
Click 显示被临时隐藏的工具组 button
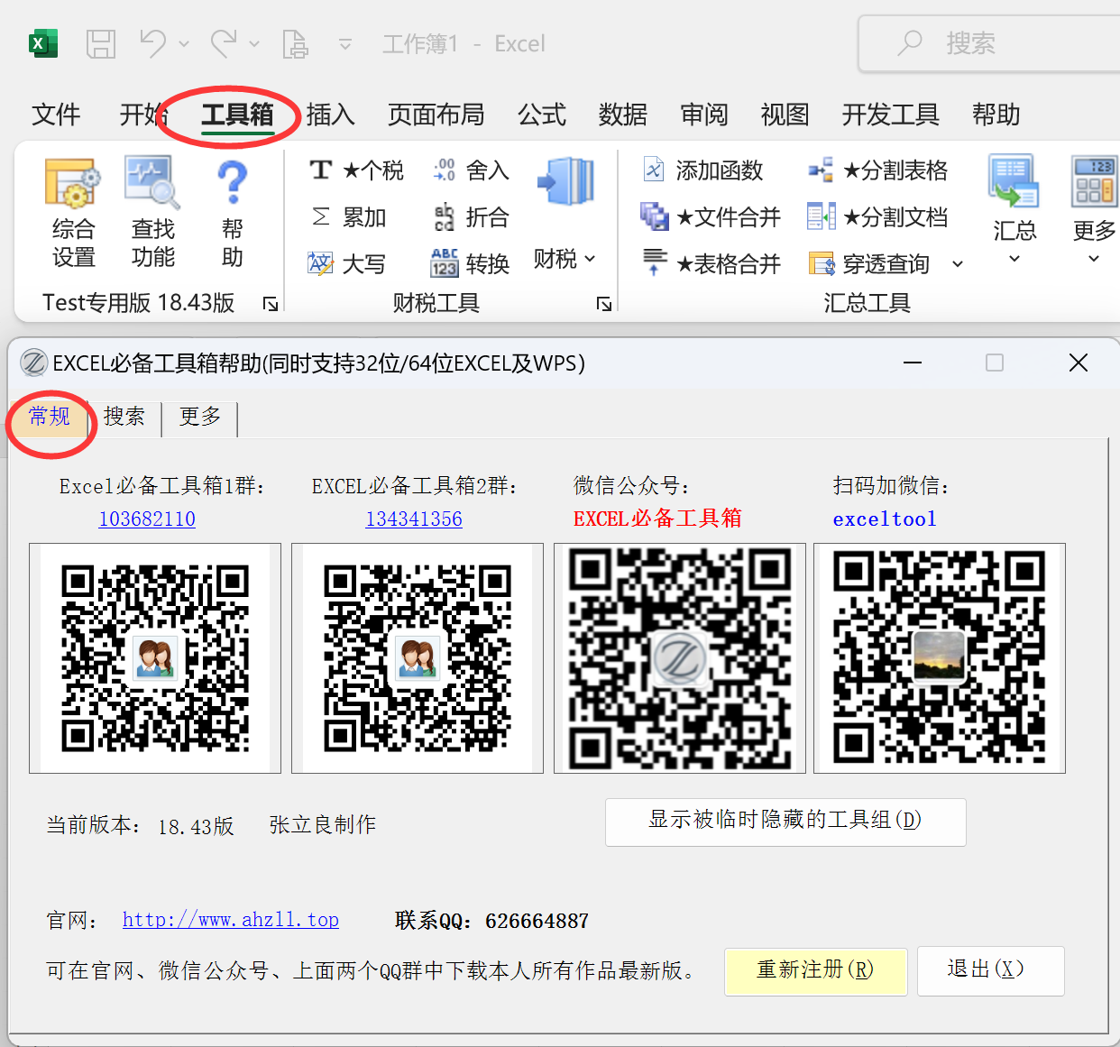785,822
